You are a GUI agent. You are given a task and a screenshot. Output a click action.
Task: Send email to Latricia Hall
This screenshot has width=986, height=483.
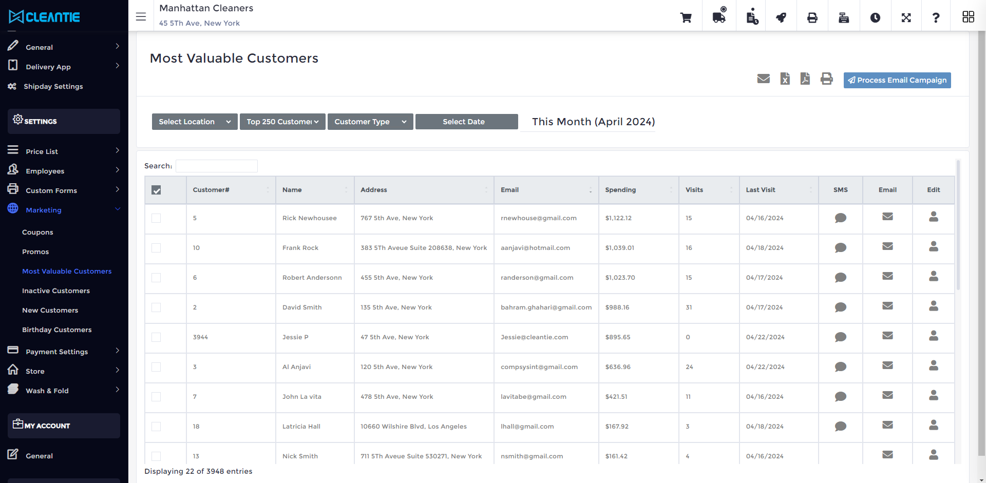887,425
